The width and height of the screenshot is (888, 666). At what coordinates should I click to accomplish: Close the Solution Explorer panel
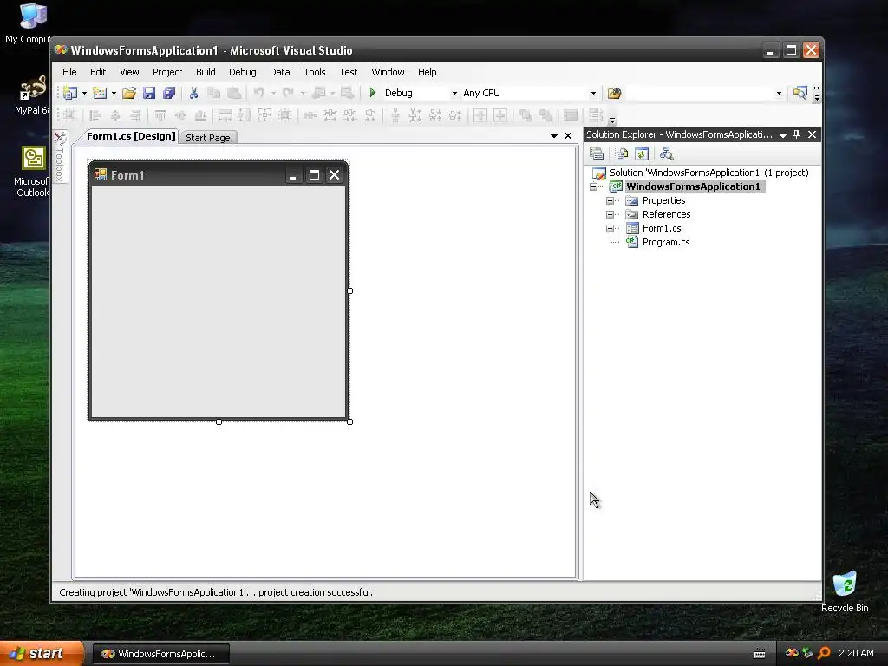click(812, 134)
